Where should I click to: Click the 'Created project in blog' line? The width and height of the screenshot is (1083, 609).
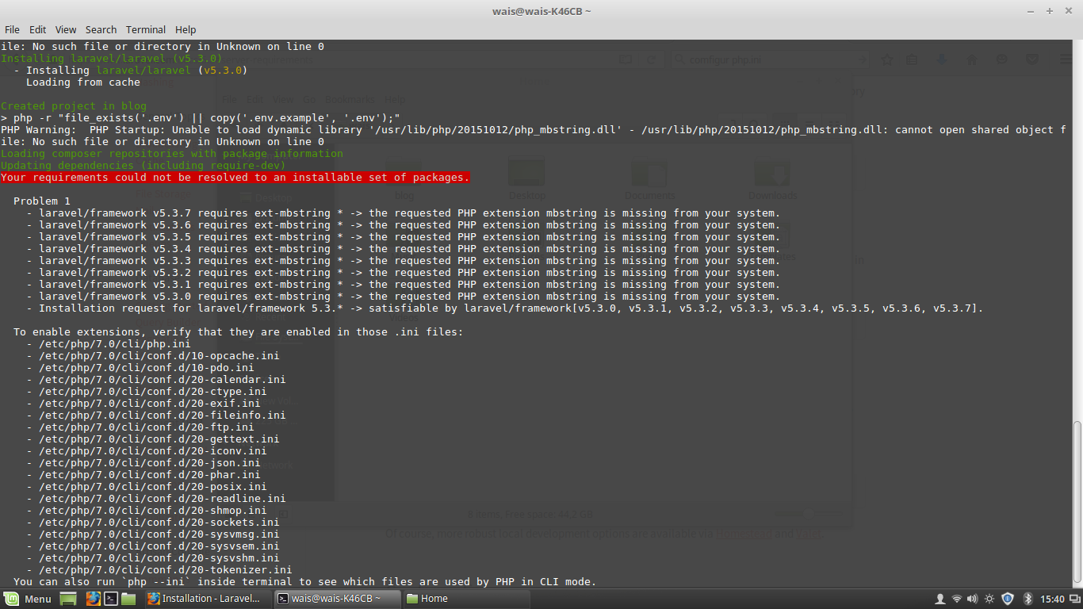click(74, 105)
